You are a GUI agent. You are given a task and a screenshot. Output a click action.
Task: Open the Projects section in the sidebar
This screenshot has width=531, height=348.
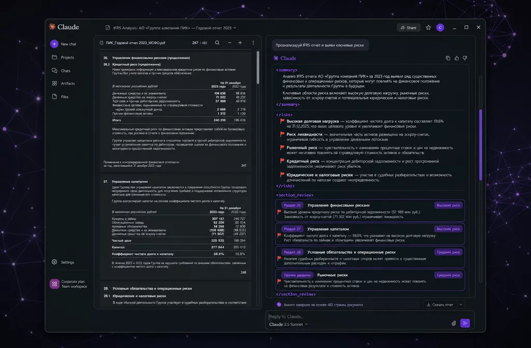tap(63, 57)
